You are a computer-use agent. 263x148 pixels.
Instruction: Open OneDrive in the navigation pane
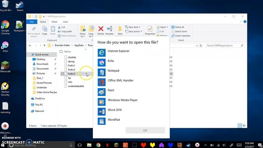tap(40, 99)
